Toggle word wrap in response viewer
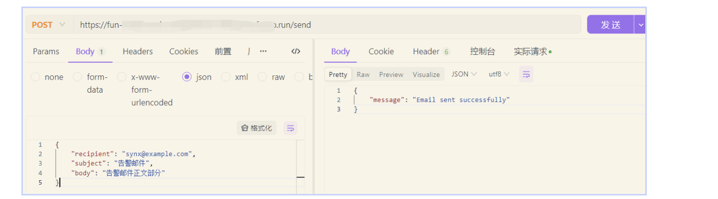This screenshot has height=199, width=718. [526, 74]
